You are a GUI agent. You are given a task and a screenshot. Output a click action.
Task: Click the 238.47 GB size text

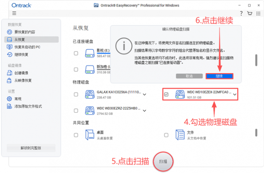[x=104, y=98]
